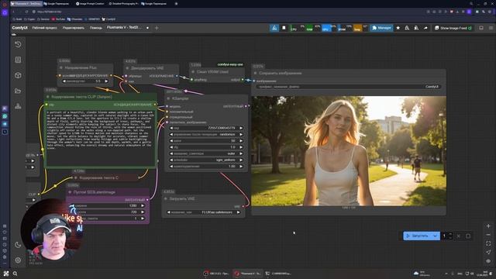The height and width of the screenshot is (279, 496).
Task: Collapse the save image node header dot
Action: pos(255,73)
